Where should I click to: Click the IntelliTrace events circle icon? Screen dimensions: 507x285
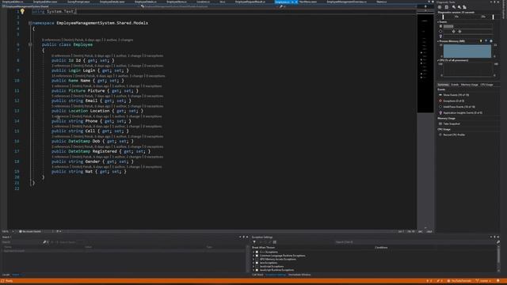click(440, 32)
